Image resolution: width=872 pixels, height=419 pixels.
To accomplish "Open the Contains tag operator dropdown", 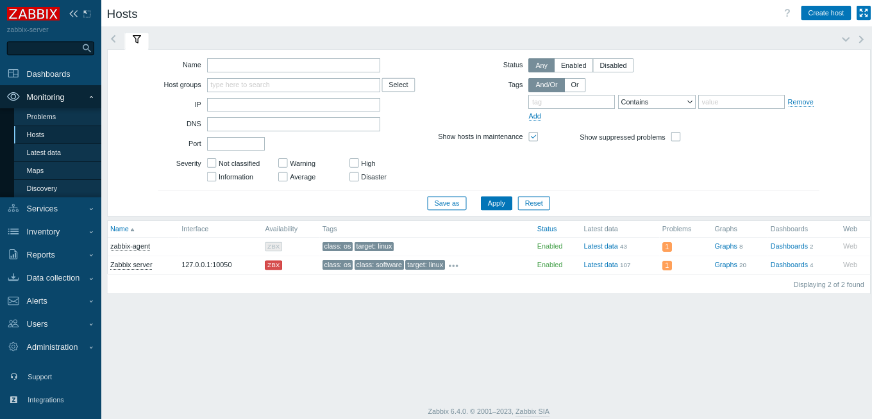I will click(656, 102).
